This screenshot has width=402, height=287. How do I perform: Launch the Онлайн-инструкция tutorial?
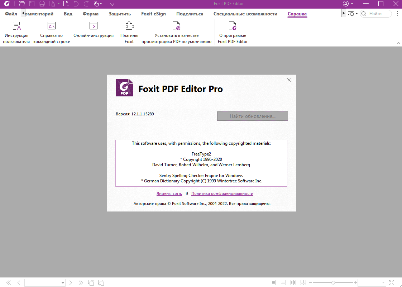tap(94, 30)
